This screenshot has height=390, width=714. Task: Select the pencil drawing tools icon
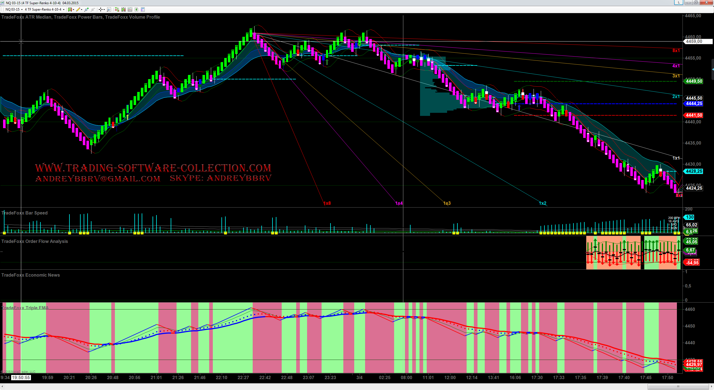[78, 9]
